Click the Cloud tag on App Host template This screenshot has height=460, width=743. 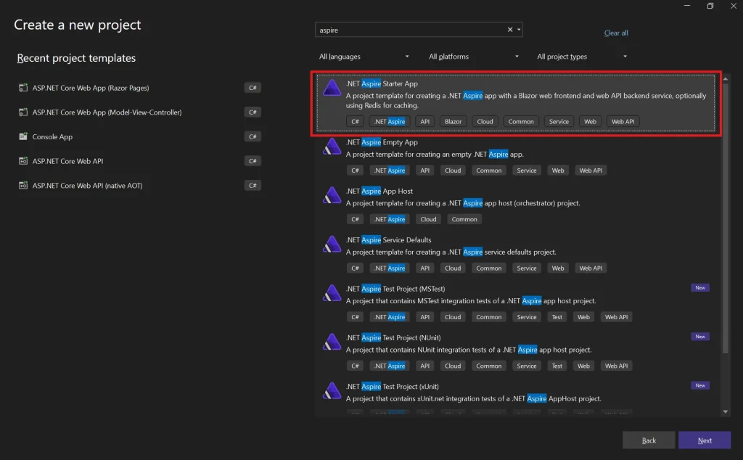pos(428,219)
